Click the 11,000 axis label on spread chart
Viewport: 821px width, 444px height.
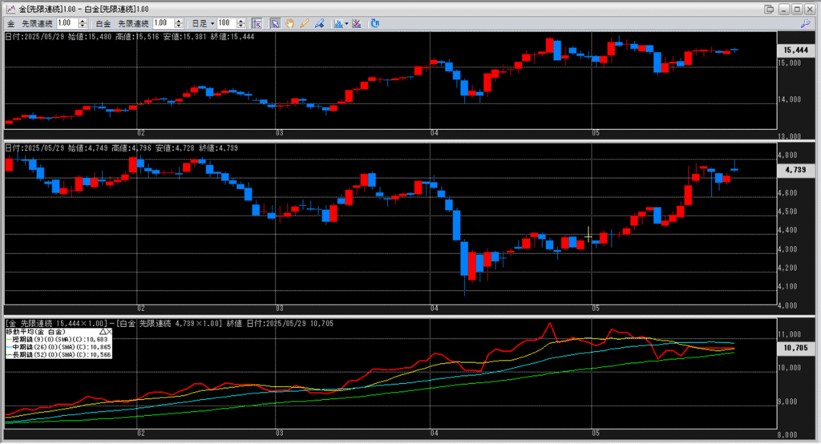click(x=789, y=334)
